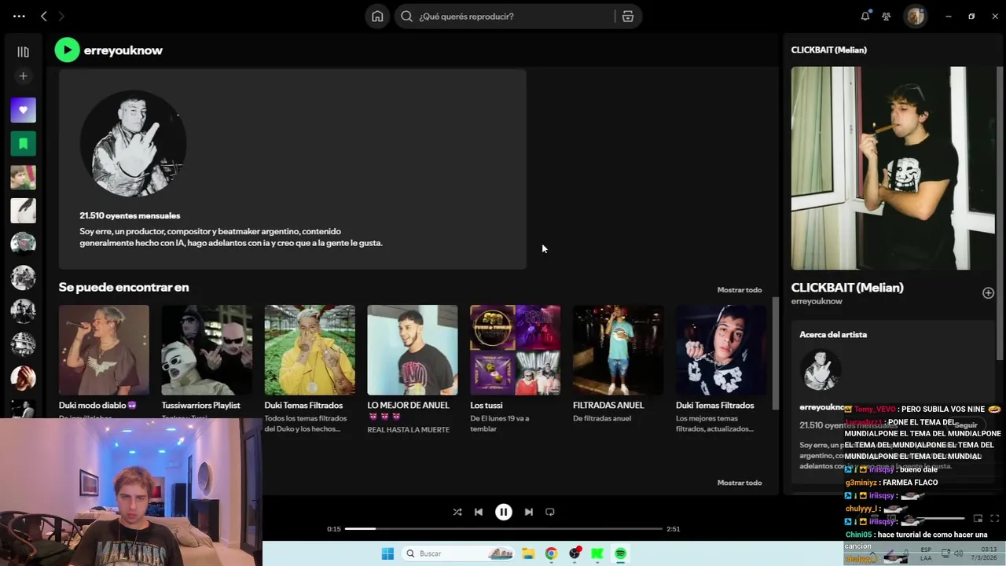Click the now-playing panel scrollbar

[1000, 212]
